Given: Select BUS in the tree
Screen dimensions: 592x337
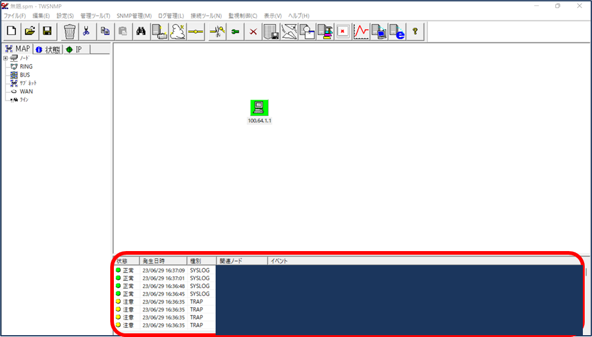Looking at the screenshot, I should coord(25,75).
